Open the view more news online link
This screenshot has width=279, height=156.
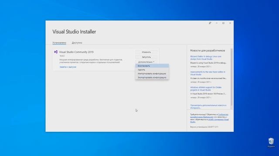click(x=208, y=107)
